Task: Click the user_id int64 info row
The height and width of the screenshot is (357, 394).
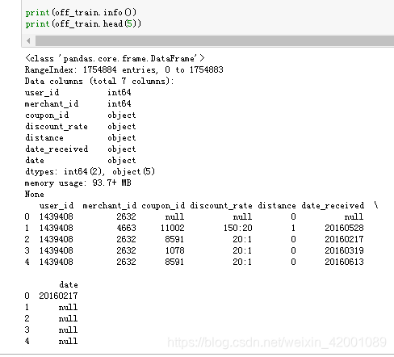Action: point(78,92)
